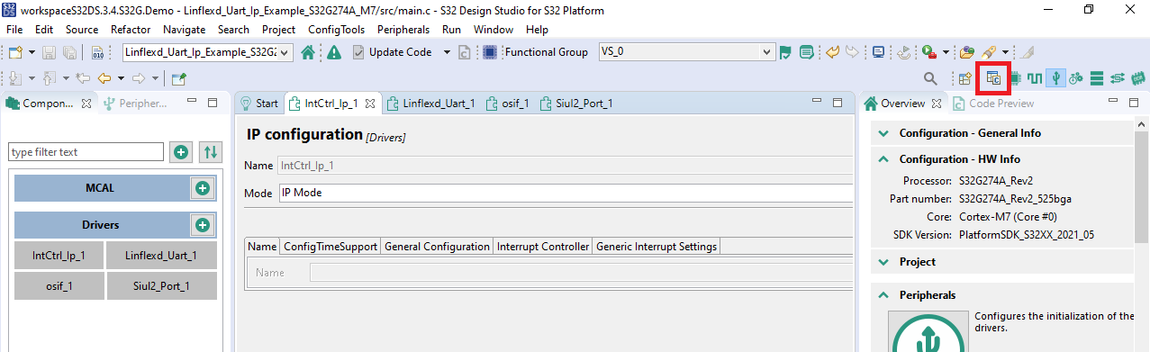Click the sort components arrows button
Screen dimensions: 1150x352
[x=211, y=152]
